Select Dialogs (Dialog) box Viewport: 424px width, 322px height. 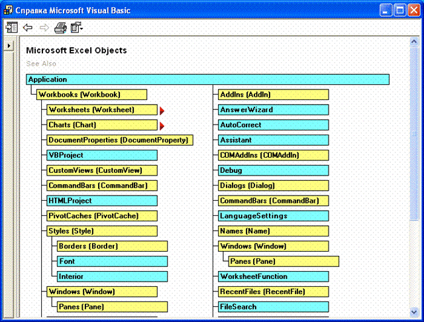tap(274, 186)
